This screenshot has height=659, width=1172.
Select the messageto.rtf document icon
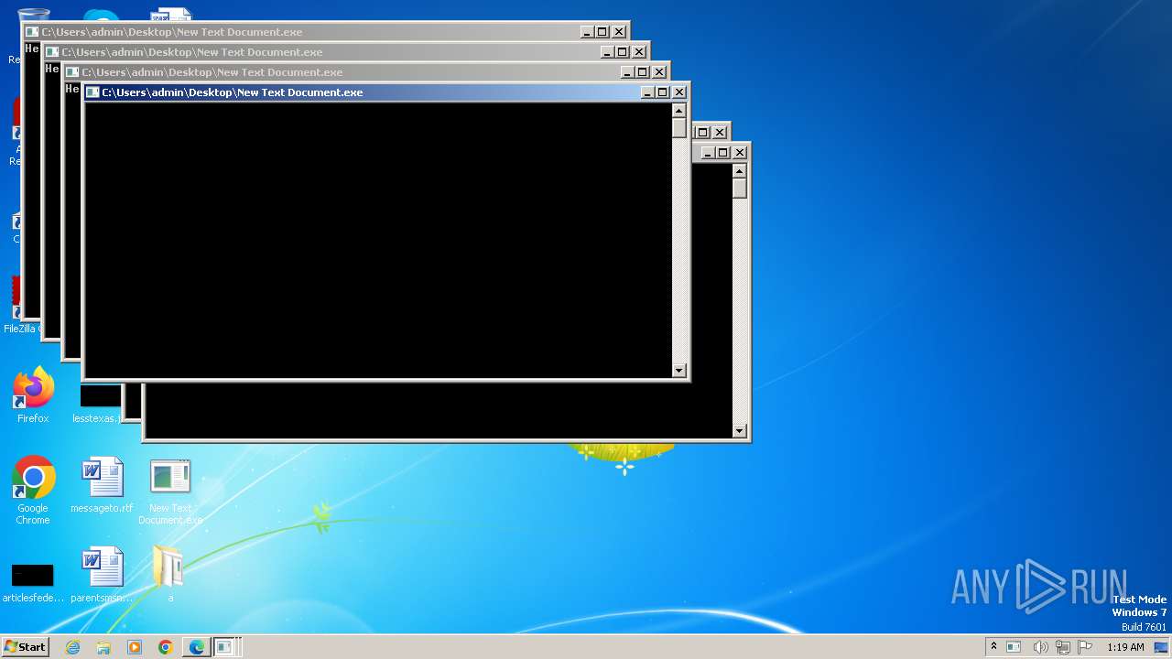[x=102, y=485]
